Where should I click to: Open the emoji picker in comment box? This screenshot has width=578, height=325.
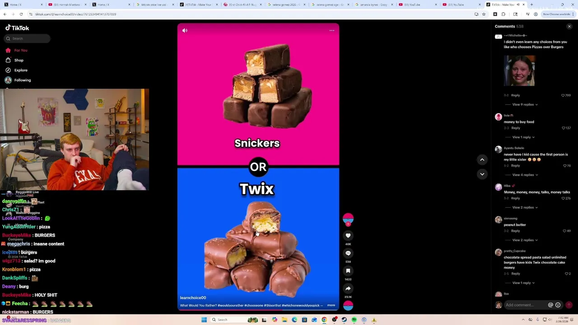(558, 305)
